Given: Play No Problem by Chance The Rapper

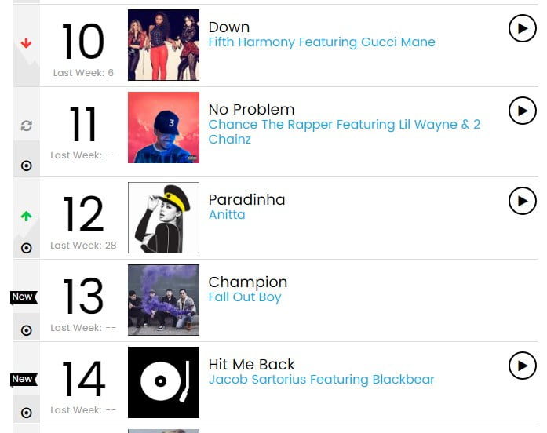Looking at the screenshot, I should [522, 111].
